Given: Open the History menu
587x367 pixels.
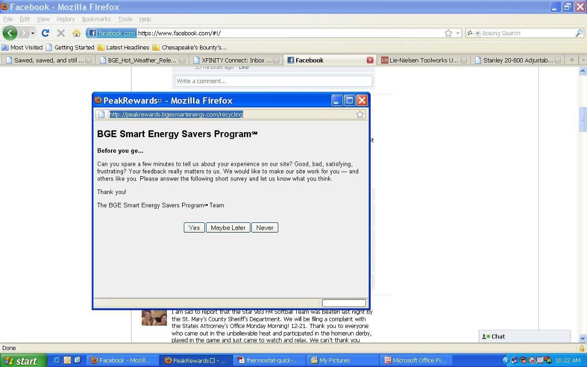Looking at the screenshot, I should pyautogui.click(x=66, y=19).
